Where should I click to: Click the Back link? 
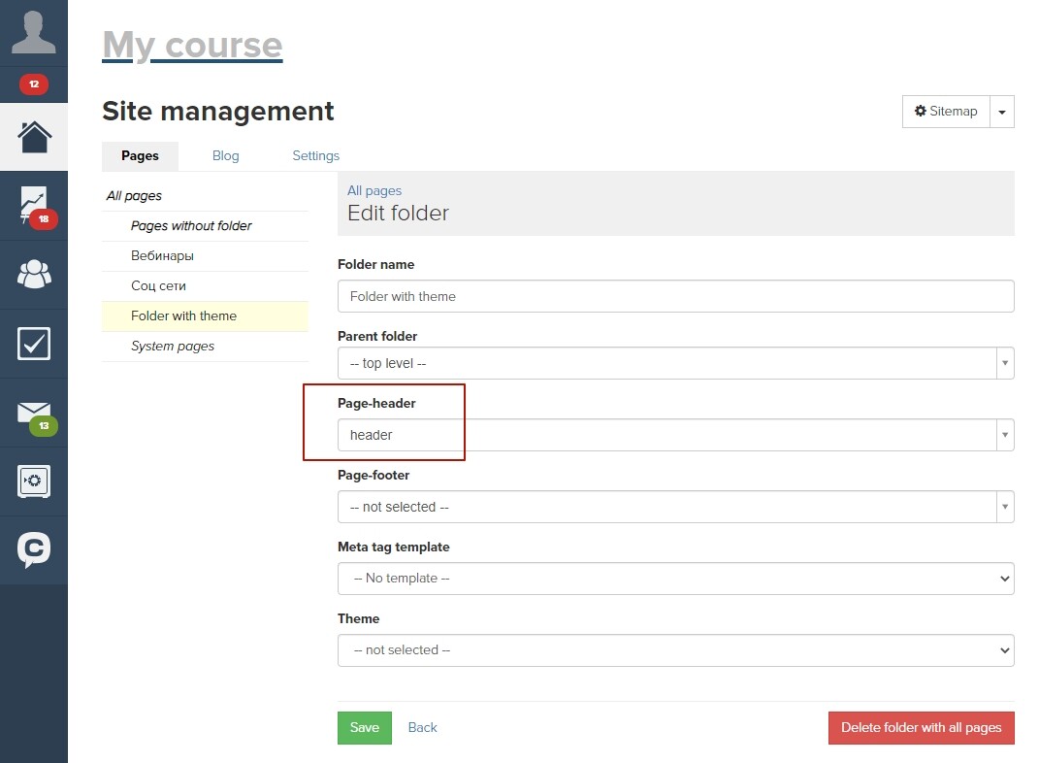[422, 728]
